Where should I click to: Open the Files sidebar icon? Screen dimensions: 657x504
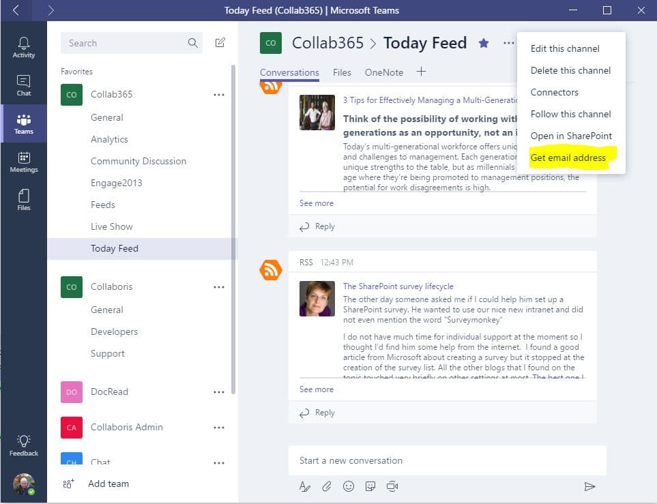pos(23,199)
